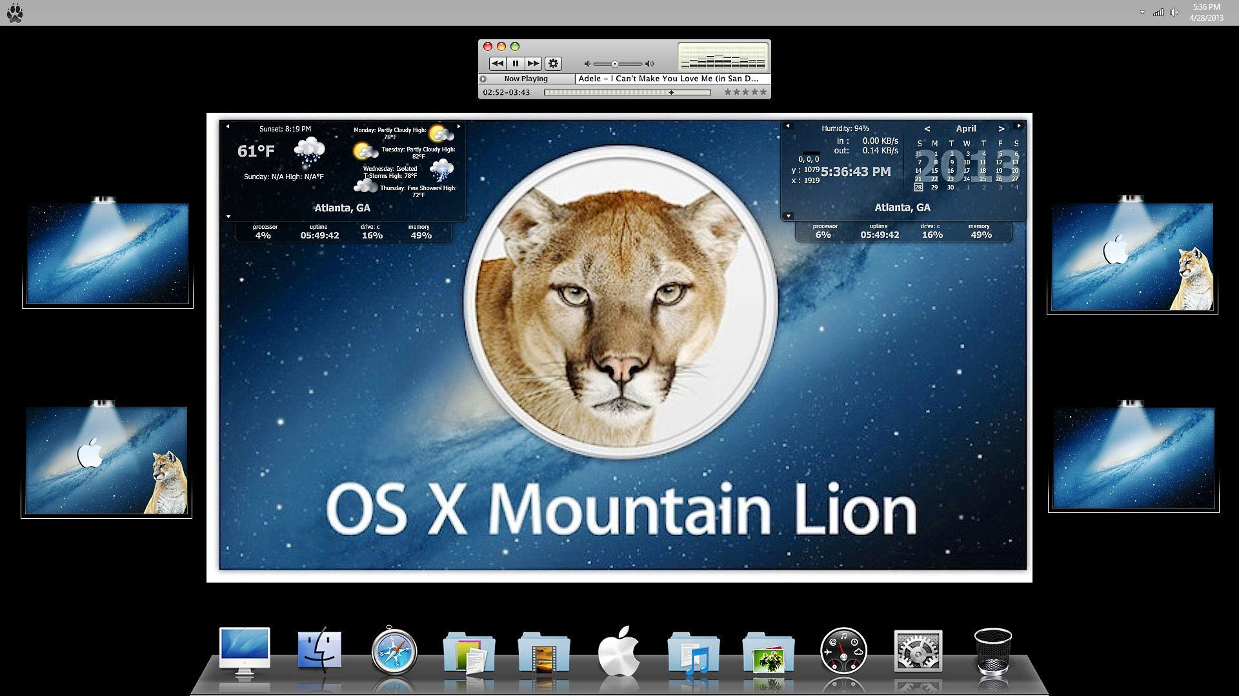Click Atlanta, GA in calendar widget
1239x696 pixels.
902,208
